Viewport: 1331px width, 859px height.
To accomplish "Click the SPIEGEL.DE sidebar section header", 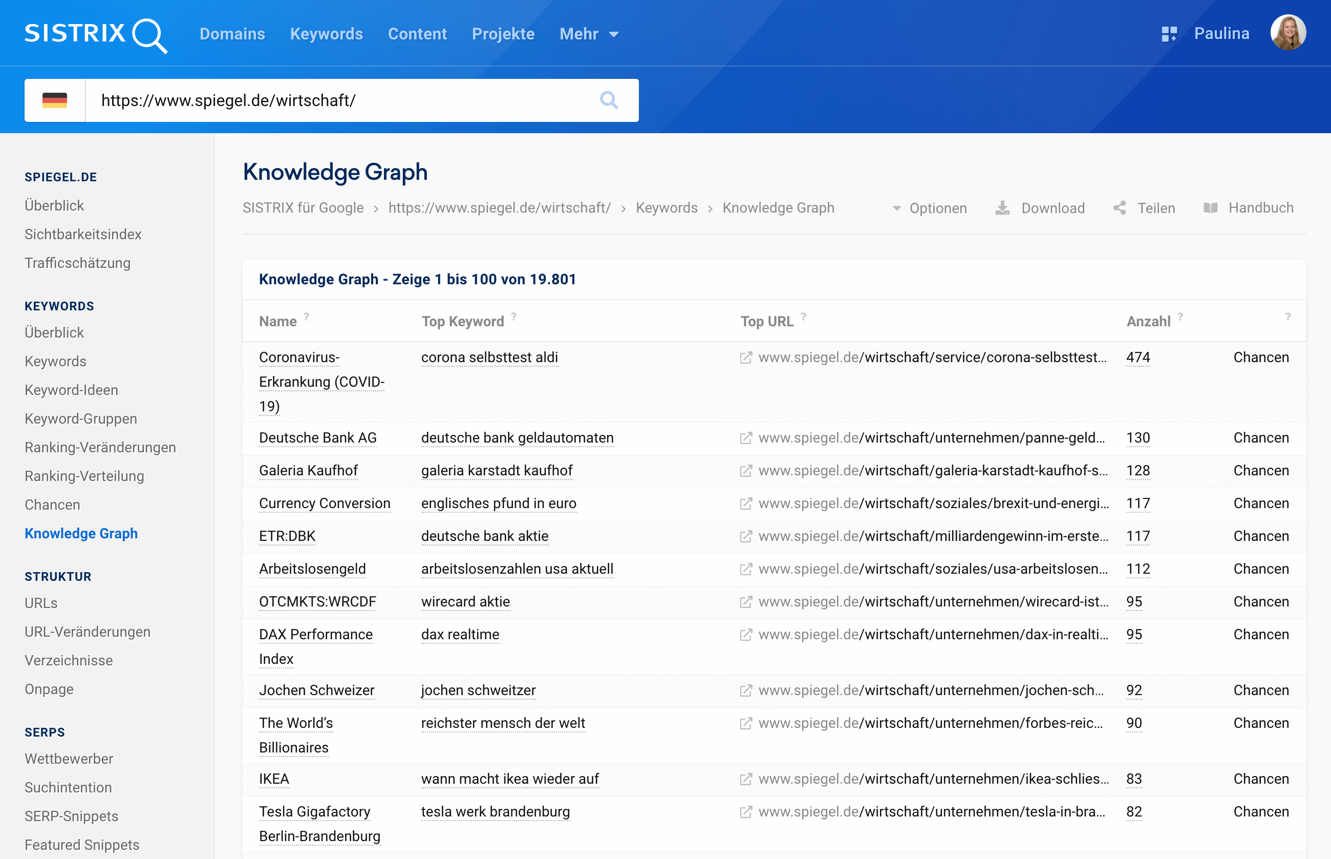I will (x=60, y=177).
